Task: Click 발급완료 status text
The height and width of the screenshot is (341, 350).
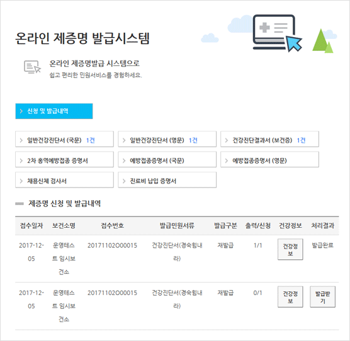Action: click(x=322, y=245)
